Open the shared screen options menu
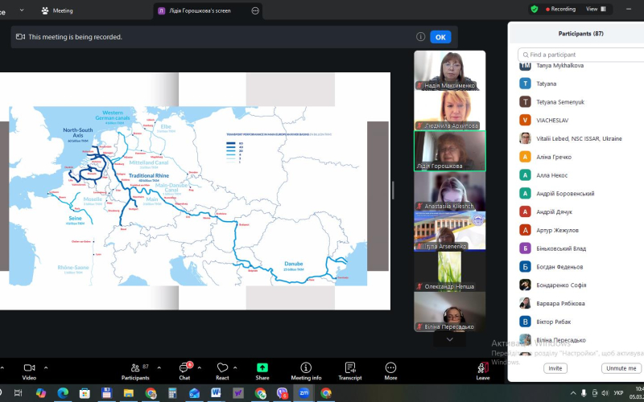 tap(255, 10)
